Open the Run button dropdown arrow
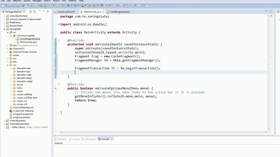 coord(78,6)
